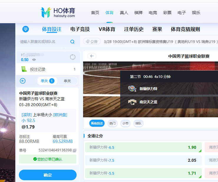The image size is (218, 182).
Task: Toggle balance visibility with eye icon
Action: [x=34, y=60]
